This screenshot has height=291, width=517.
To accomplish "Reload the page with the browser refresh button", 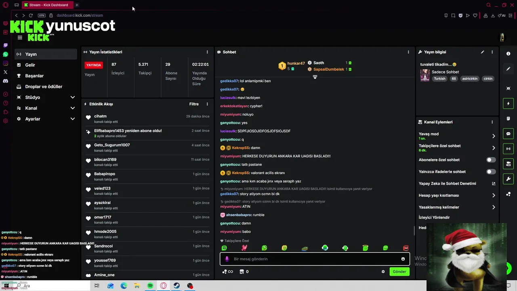I will click(31, 15).
